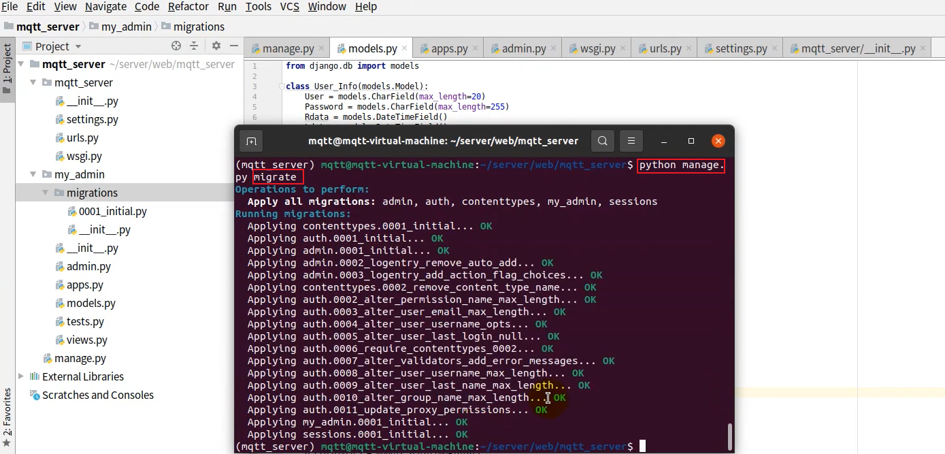
Task: Open the Tools menu
Action: 259,7
